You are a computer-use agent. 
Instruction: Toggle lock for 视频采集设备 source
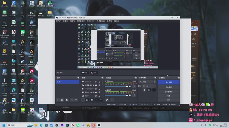[x=99, y=85]
